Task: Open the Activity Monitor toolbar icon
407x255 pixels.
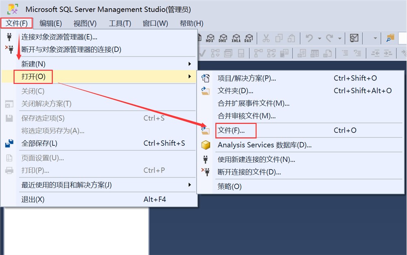Action: (x=354, y=38)
